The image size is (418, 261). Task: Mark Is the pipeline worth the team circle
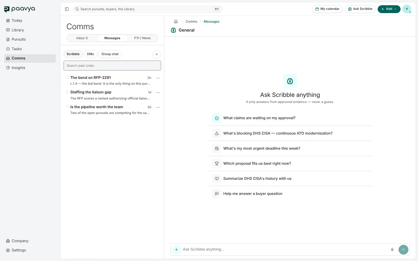click(x=67, y=107)
